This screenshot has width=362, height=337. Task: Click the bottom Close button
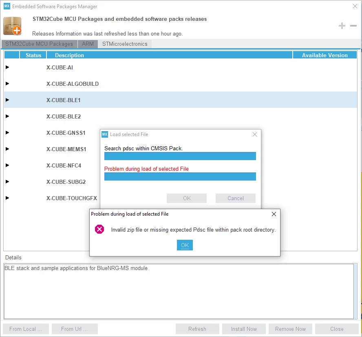337,329
